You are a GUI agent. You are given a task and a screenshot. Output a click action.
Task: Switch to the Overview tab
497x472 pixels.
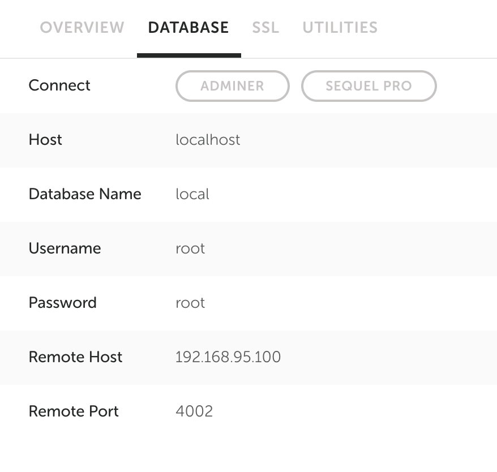click(x=82, y=27)
